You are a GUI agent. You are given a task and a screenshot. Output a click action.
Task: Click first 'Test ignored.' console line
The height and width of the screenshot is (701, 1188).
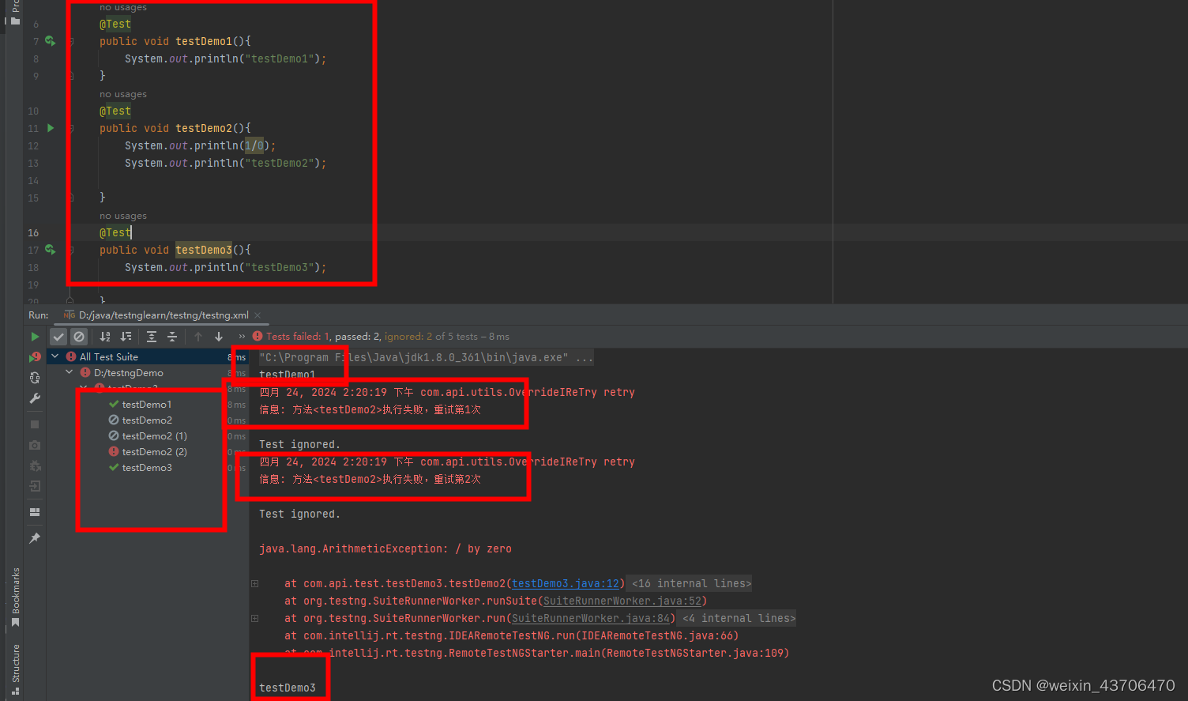(300, 444)
